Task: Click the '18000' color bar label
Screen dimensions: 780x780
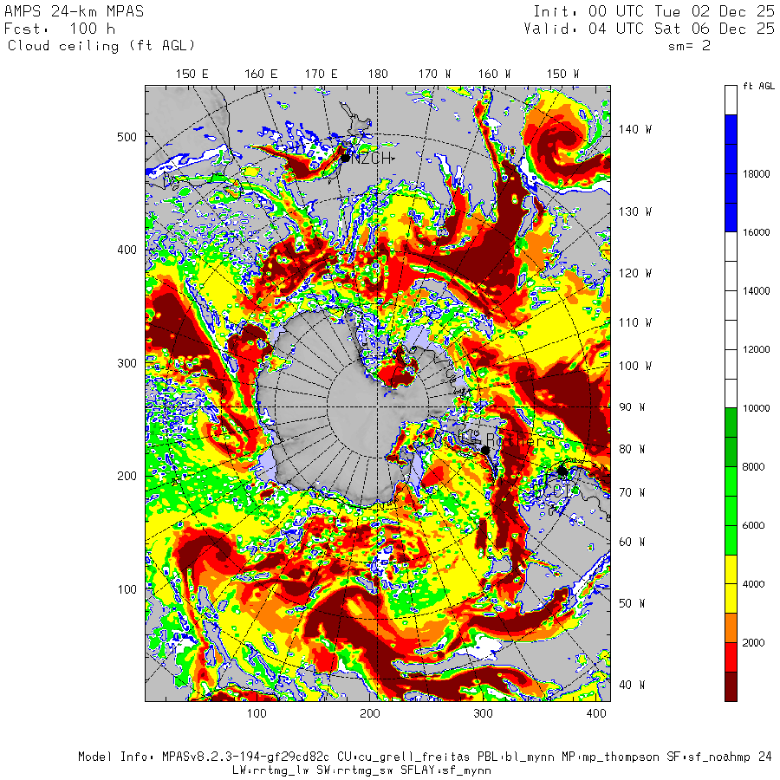Action: pos(756,173)
